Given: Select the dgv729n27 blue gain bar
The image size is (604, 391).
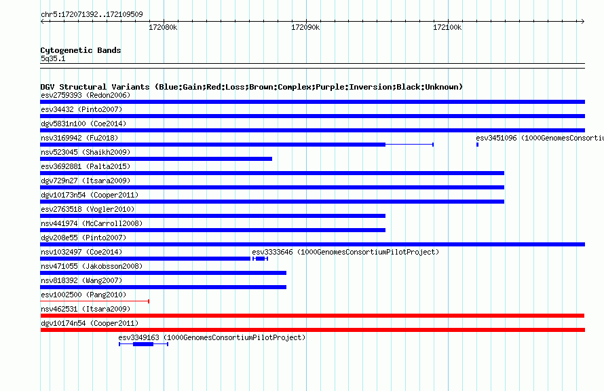Looking at the screenshot, I should pyautogui.click(x=272, y=187).
